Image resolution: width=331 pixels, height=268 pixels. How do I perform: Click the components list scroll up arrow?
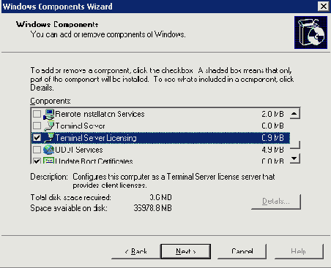point(294,114)
